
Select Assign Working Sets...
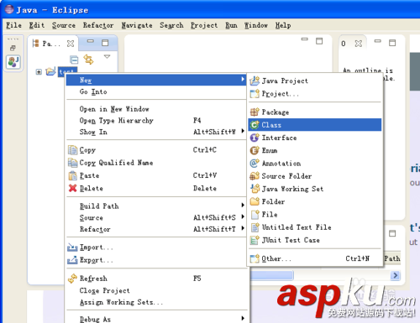click(156, 302)
